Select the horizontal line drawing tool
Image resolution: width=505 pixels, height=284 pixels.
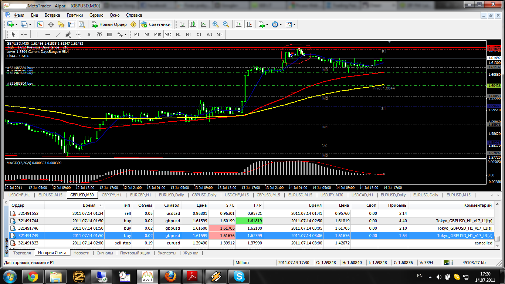(47, 34)
